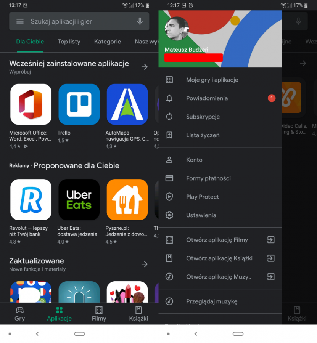The width and height of the screenshot is (317, 343).
Task: Open the Microsoft Office app icon
Action: pyautogui.click(x=31, y=104)
